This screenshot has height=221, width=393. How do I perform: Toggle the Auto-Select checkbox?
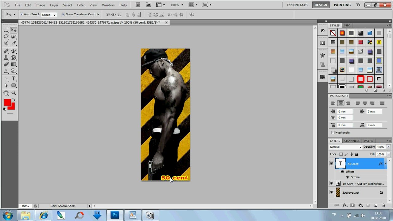click(21, 14)
